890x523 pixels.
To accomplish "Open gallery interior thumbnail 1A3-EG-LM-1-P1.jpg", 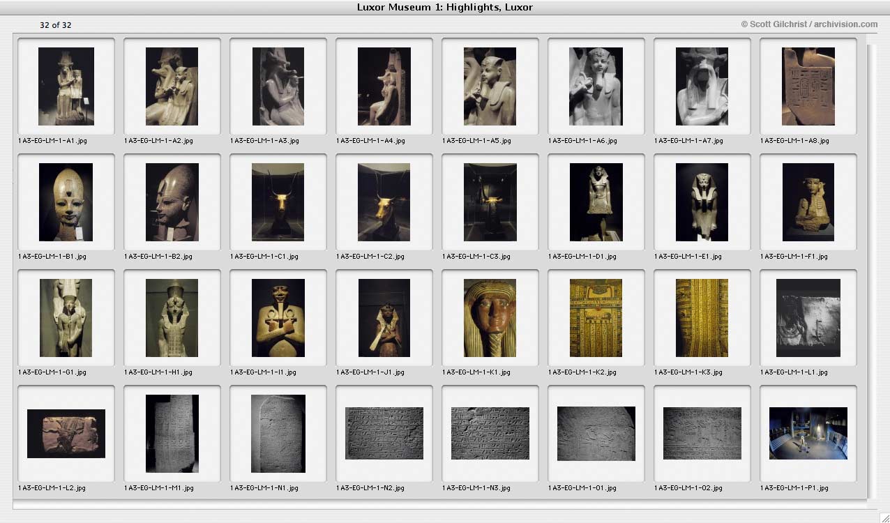I will click(808, 433).
